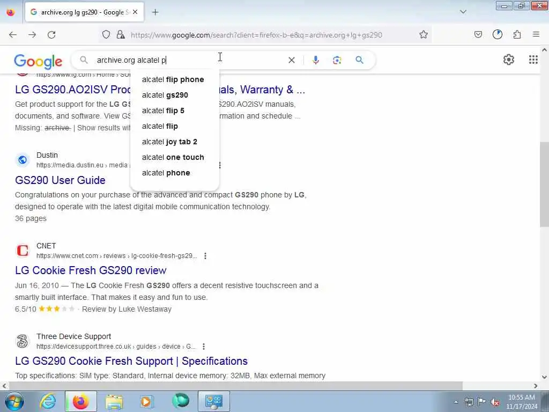Click the scroll down arrow

[544, 377]
